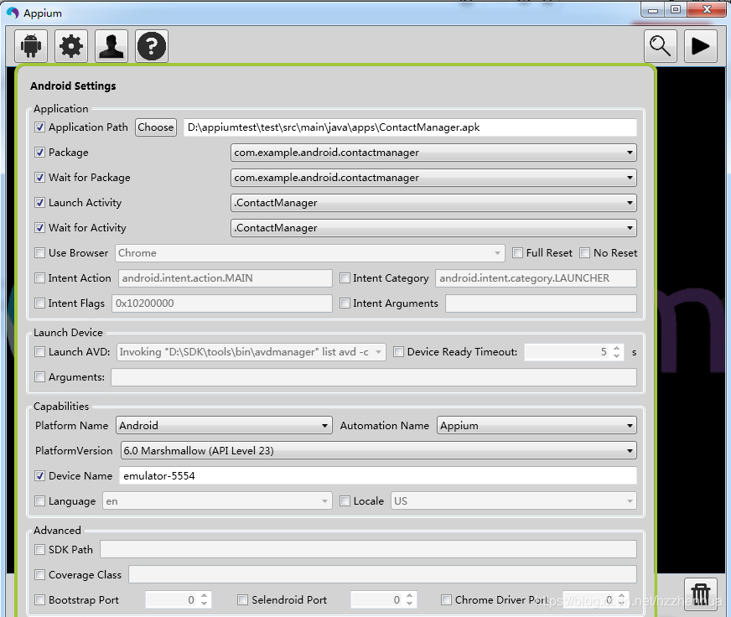This screenshot has height=617, width=731.
Task: Uncheck the Device Name checkbox
Action: coord(40,475)
